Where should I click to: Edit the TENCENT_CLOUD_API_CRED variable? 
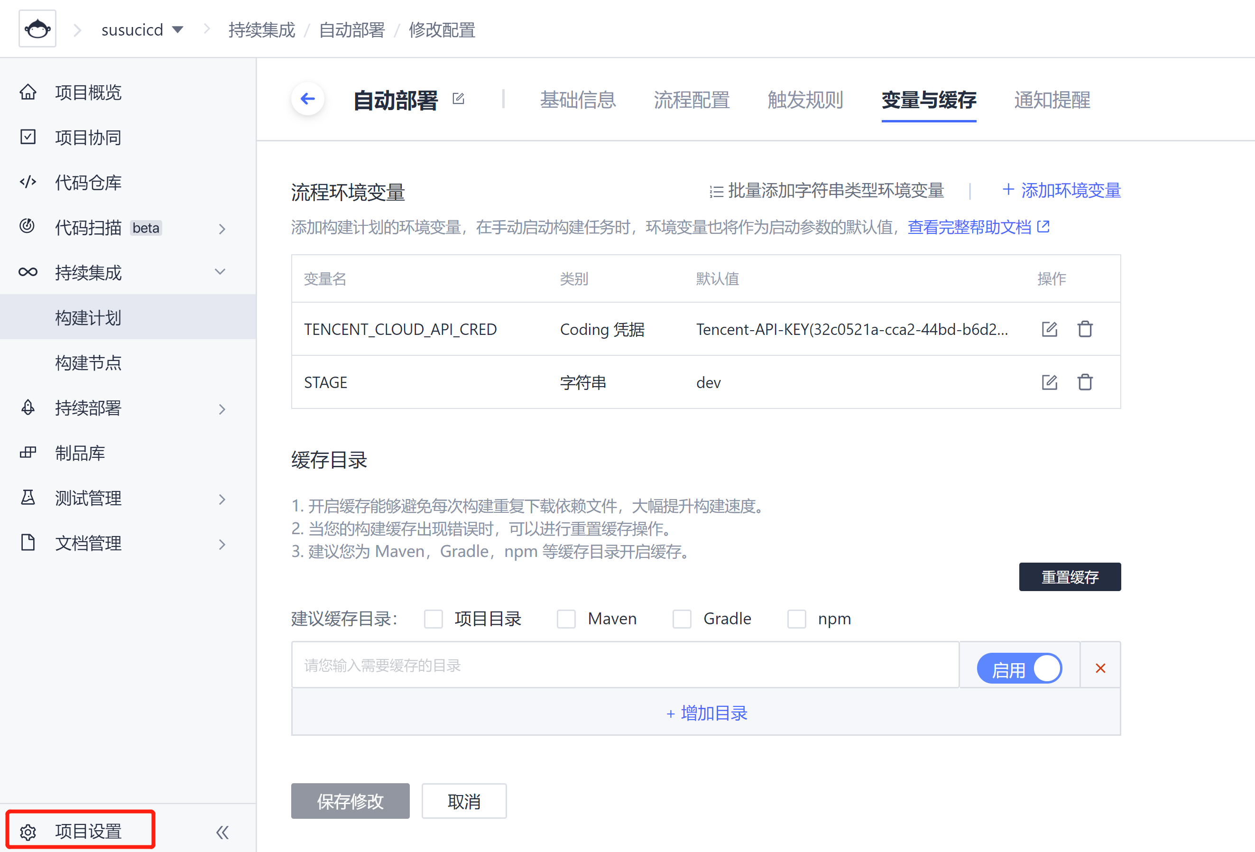point(1049,329)
